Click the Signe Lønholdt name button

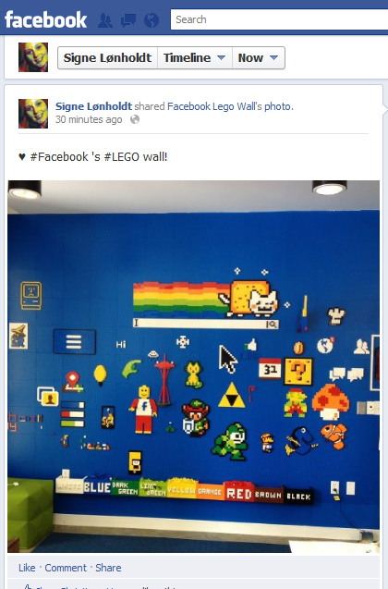click(107, 58)
